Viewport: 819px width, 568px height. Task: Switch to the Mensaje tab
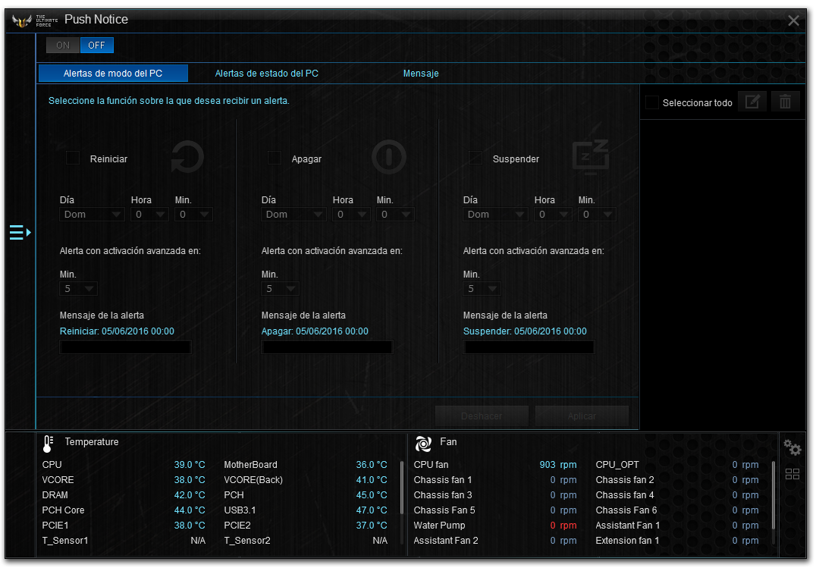coord(420,73)
